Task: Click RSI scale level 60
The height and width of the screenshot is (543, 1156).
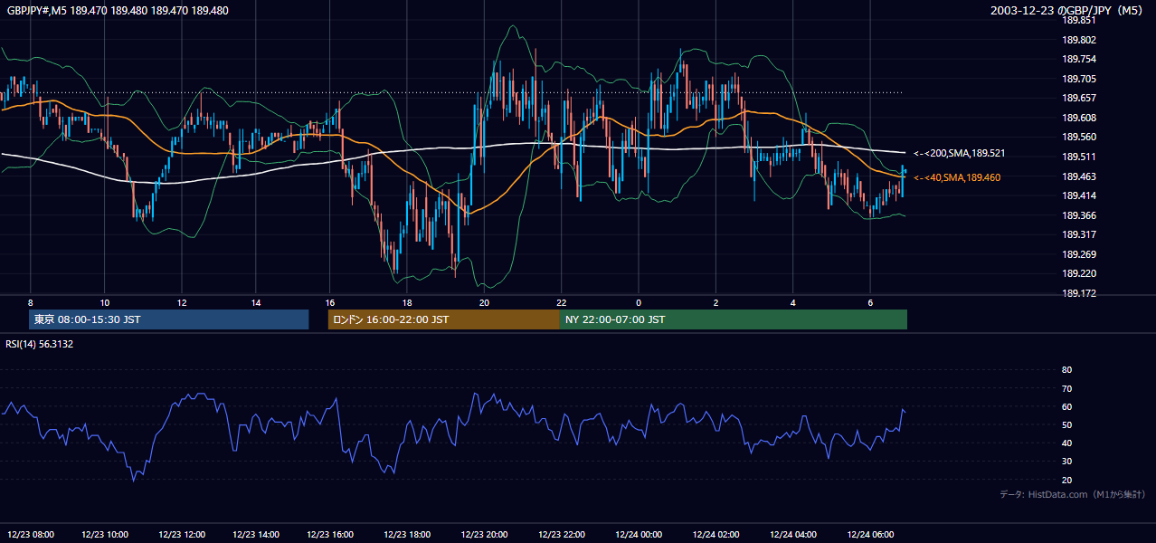Action: point(1066,406)
